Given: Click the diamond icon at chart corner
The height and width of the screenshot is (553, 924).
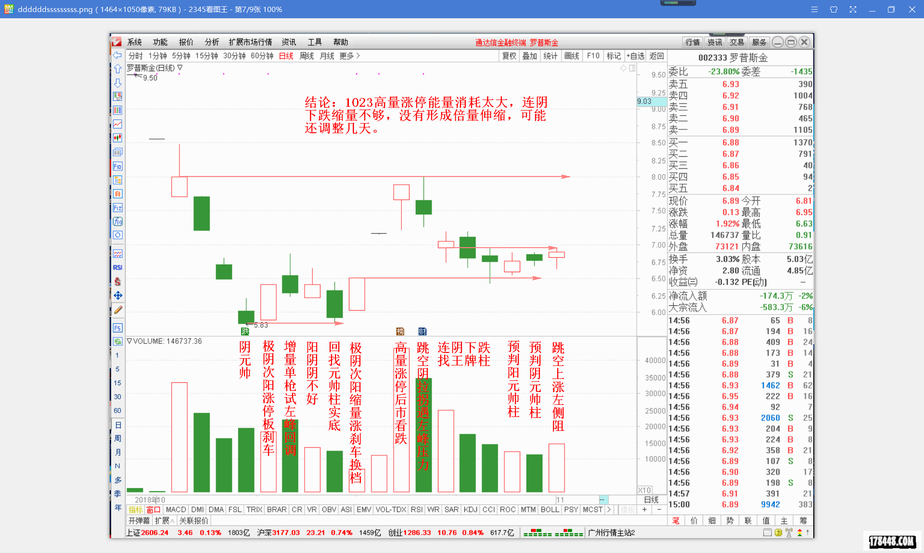Looking at the screenshot, I should (623, 68).
